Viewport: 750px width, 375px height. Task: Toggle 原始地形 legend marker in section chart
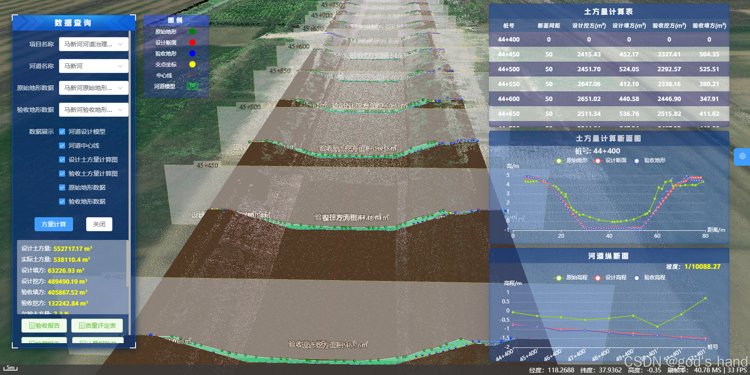558,160
